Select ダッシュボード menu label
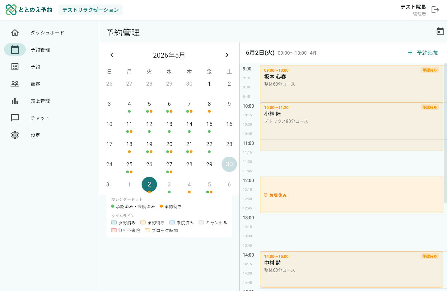 (x=47, y=33)
